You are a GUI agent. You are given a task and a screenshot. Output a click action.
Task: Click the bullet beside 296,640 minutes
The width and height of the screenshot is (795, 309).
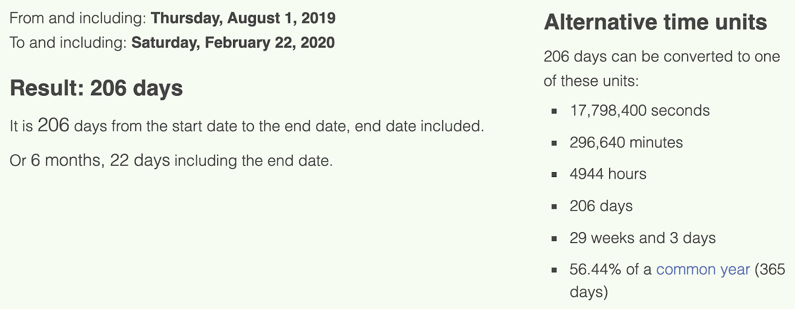554,143
